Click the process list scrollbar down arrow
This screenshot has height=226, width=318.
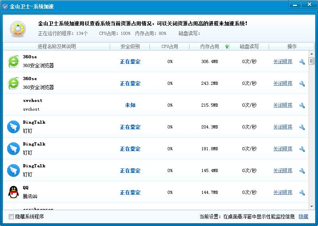(x=312, y=207)
